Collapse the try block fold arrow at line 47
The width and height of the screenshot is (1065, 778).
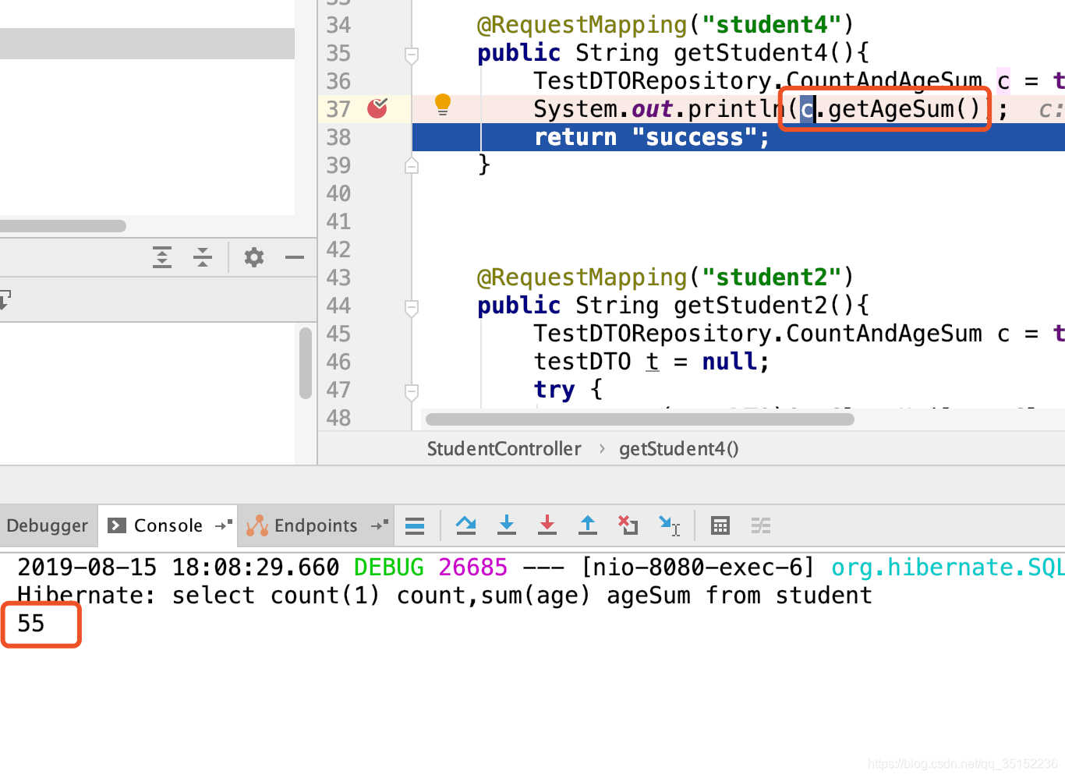point(411,390)
